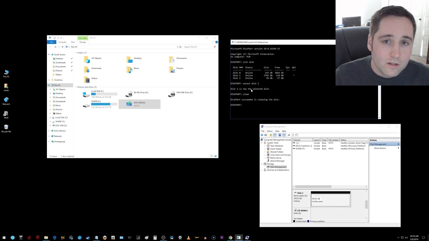The width and height of the screenshot is (429, 241).
Task: Open More Actions in the Actions pane
Action: (380, 148)
